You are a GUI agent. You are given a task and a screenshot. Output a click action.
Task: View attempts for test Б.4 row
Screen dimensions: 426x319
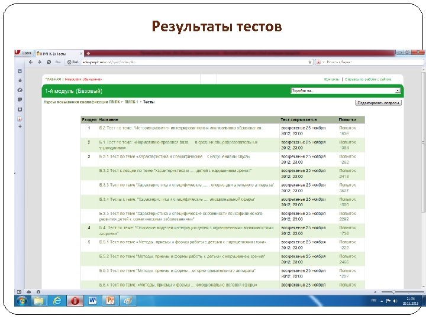347,230
